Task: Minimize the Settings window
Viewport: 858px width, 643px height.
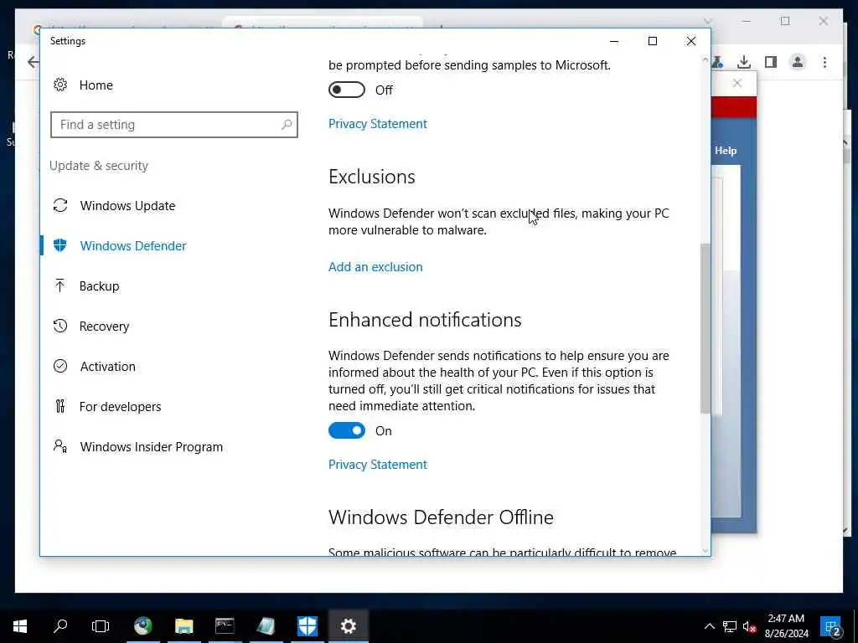Action: [x=614, y=41]
